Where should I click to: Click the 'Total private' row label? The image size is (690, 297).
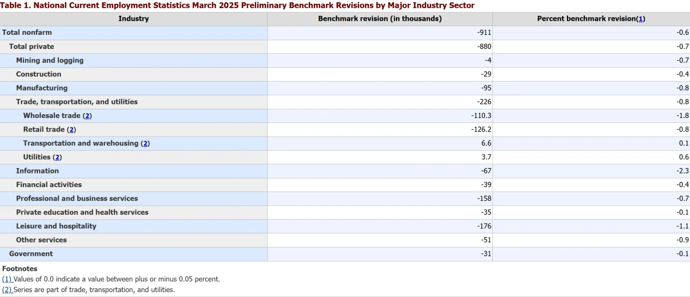32,47
